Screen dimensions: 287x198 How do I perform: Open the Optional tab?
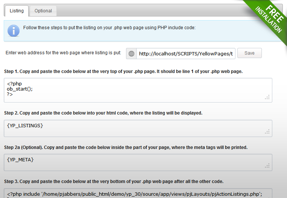coord(43,11)
